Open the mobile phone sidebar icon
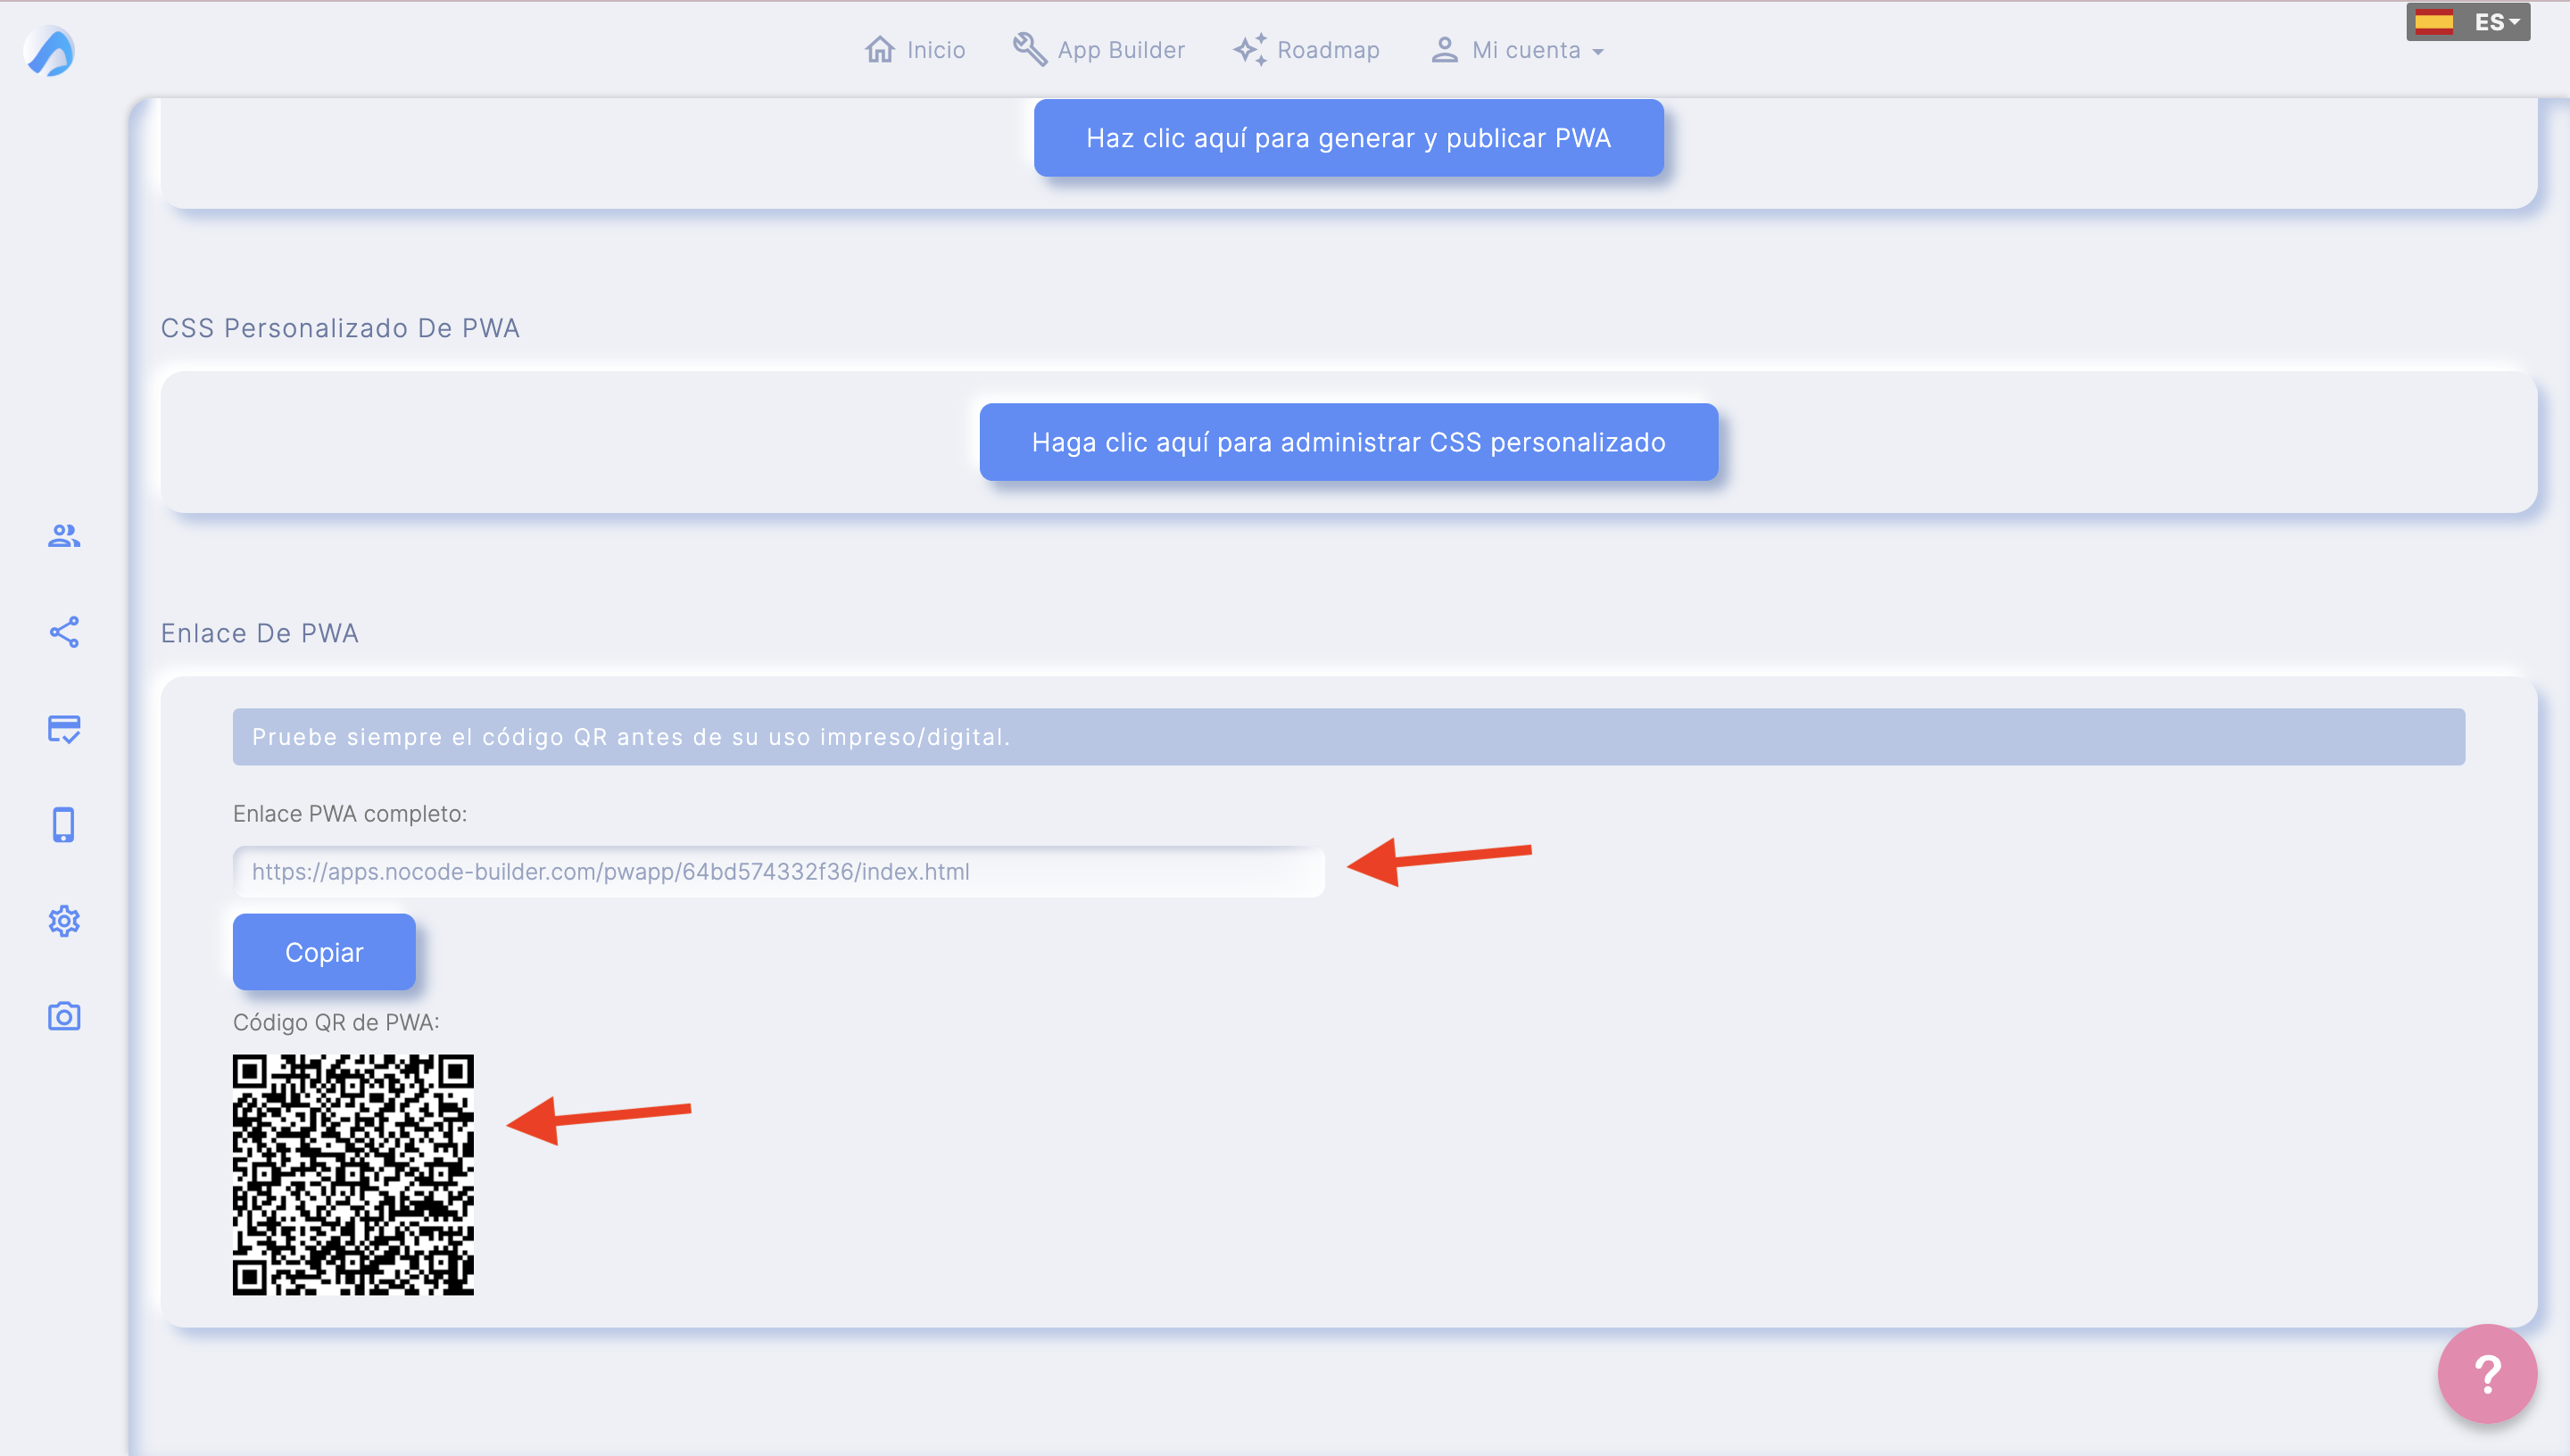The height and width of the screenshot is (1456, 2570). pos(64,825)
